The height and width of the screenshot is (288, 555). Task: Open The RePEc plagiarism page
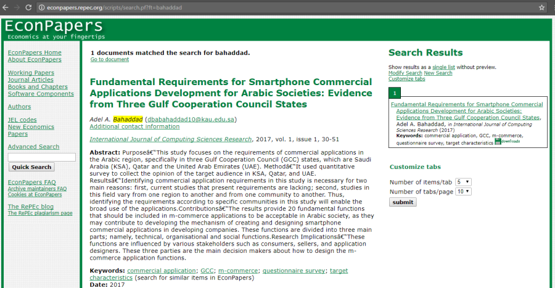pos(40,213)
